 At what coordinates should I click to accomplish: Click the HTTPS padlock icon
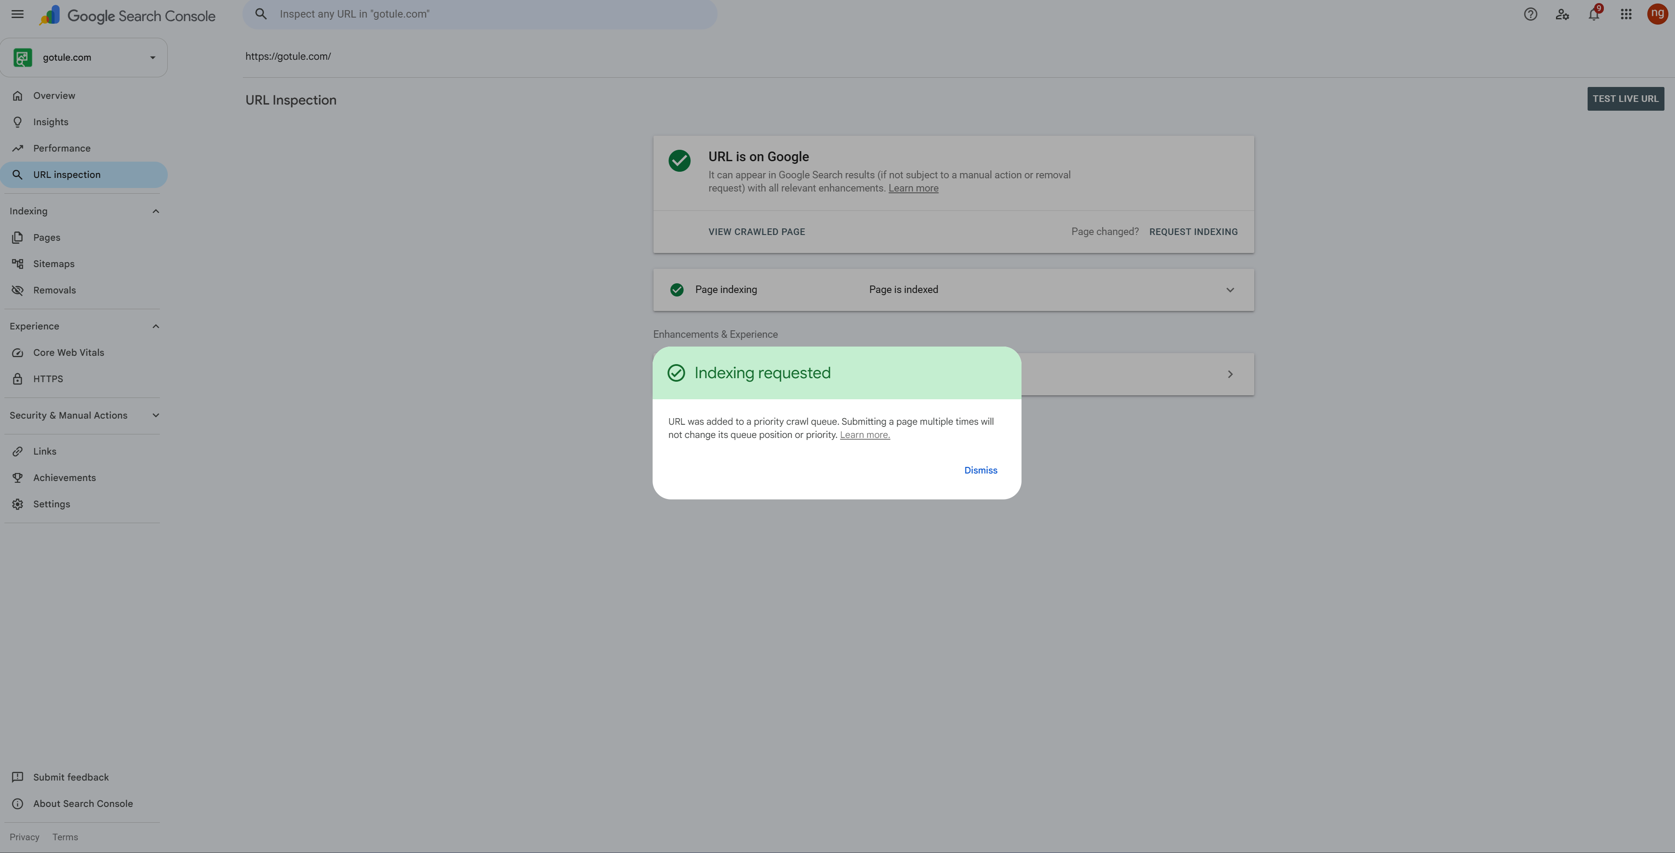[18, 379]
